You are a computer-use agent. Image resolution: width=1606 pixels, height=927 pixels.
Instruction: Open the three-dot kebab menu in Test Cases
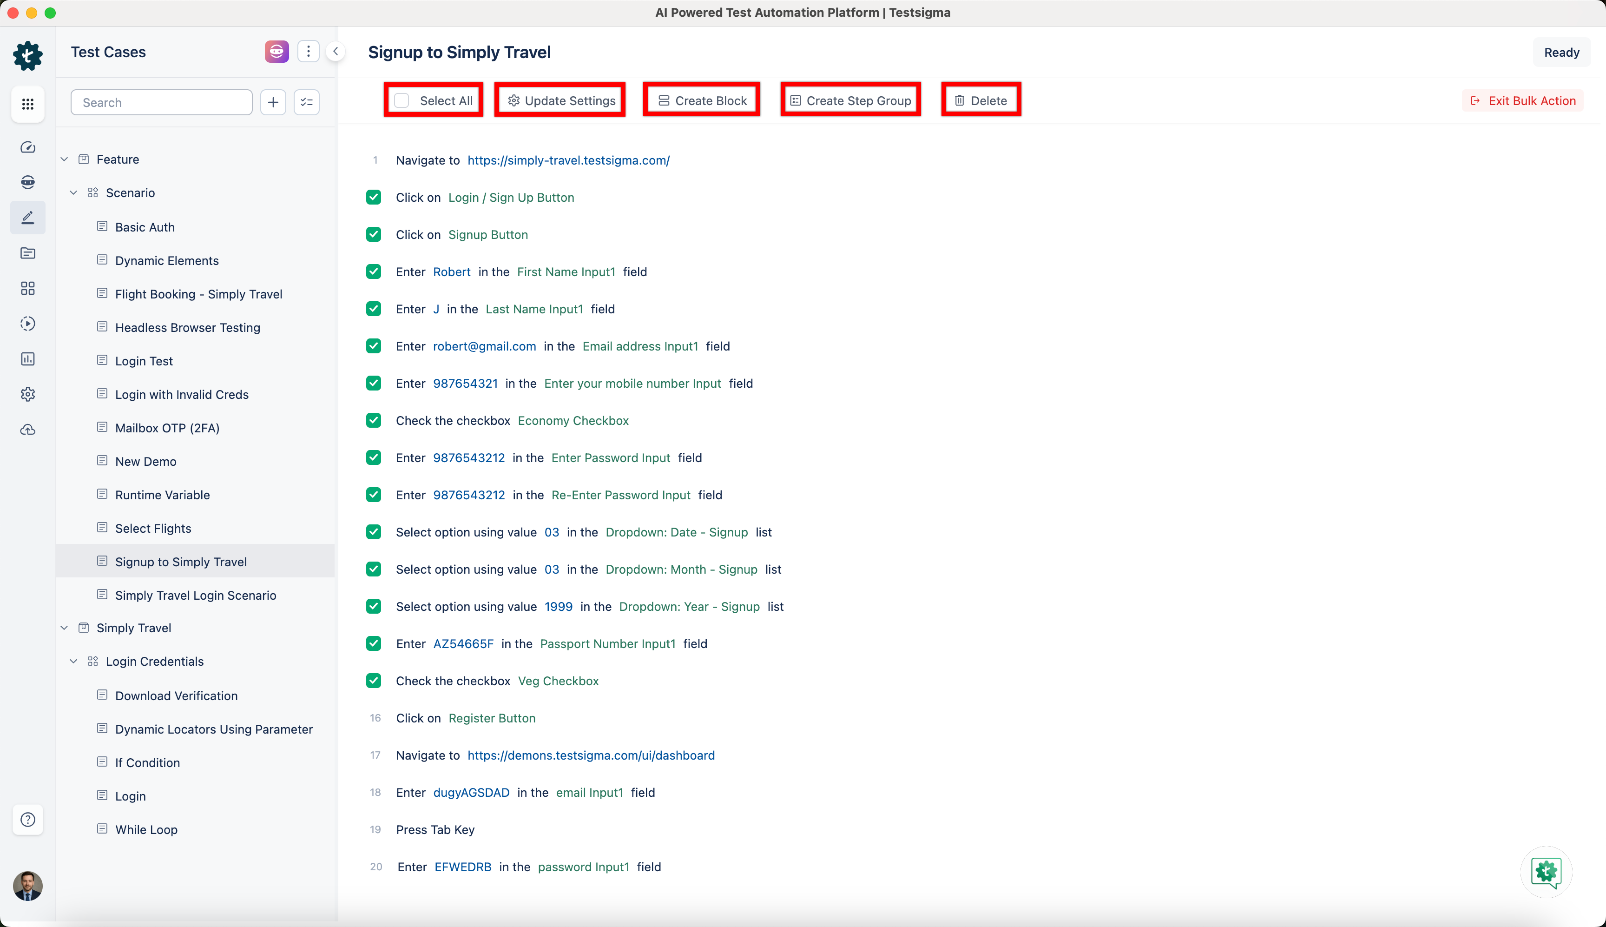309,52
